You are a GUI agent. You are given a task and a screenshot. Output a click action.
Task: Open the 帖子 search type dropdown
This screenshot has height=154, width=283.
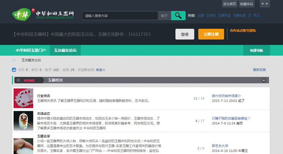pyautogui.click(x=164, y=16)
